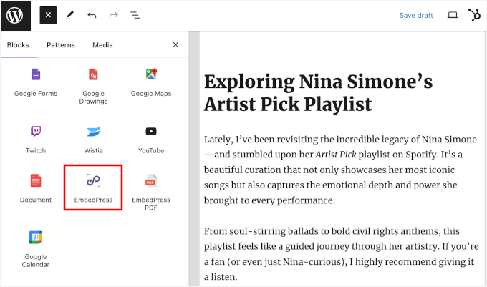Click Save draft

pos(416,15)
